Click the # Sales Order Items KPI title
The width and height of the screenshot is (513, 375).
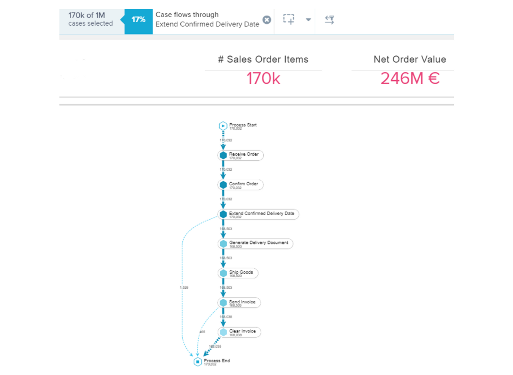coord(263,59)
